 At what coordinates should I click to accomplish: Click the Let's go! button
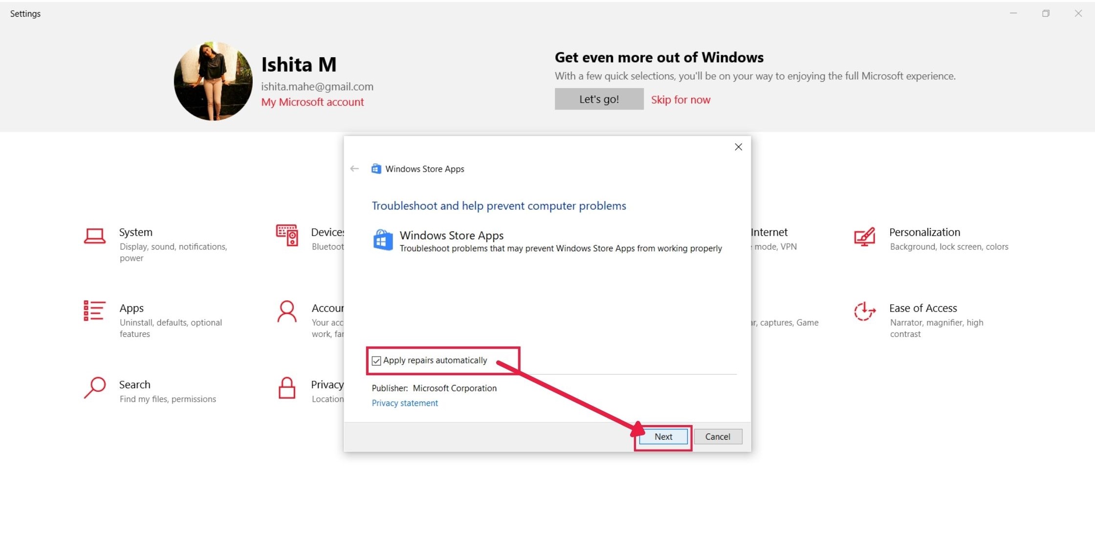tap(598, 98)
